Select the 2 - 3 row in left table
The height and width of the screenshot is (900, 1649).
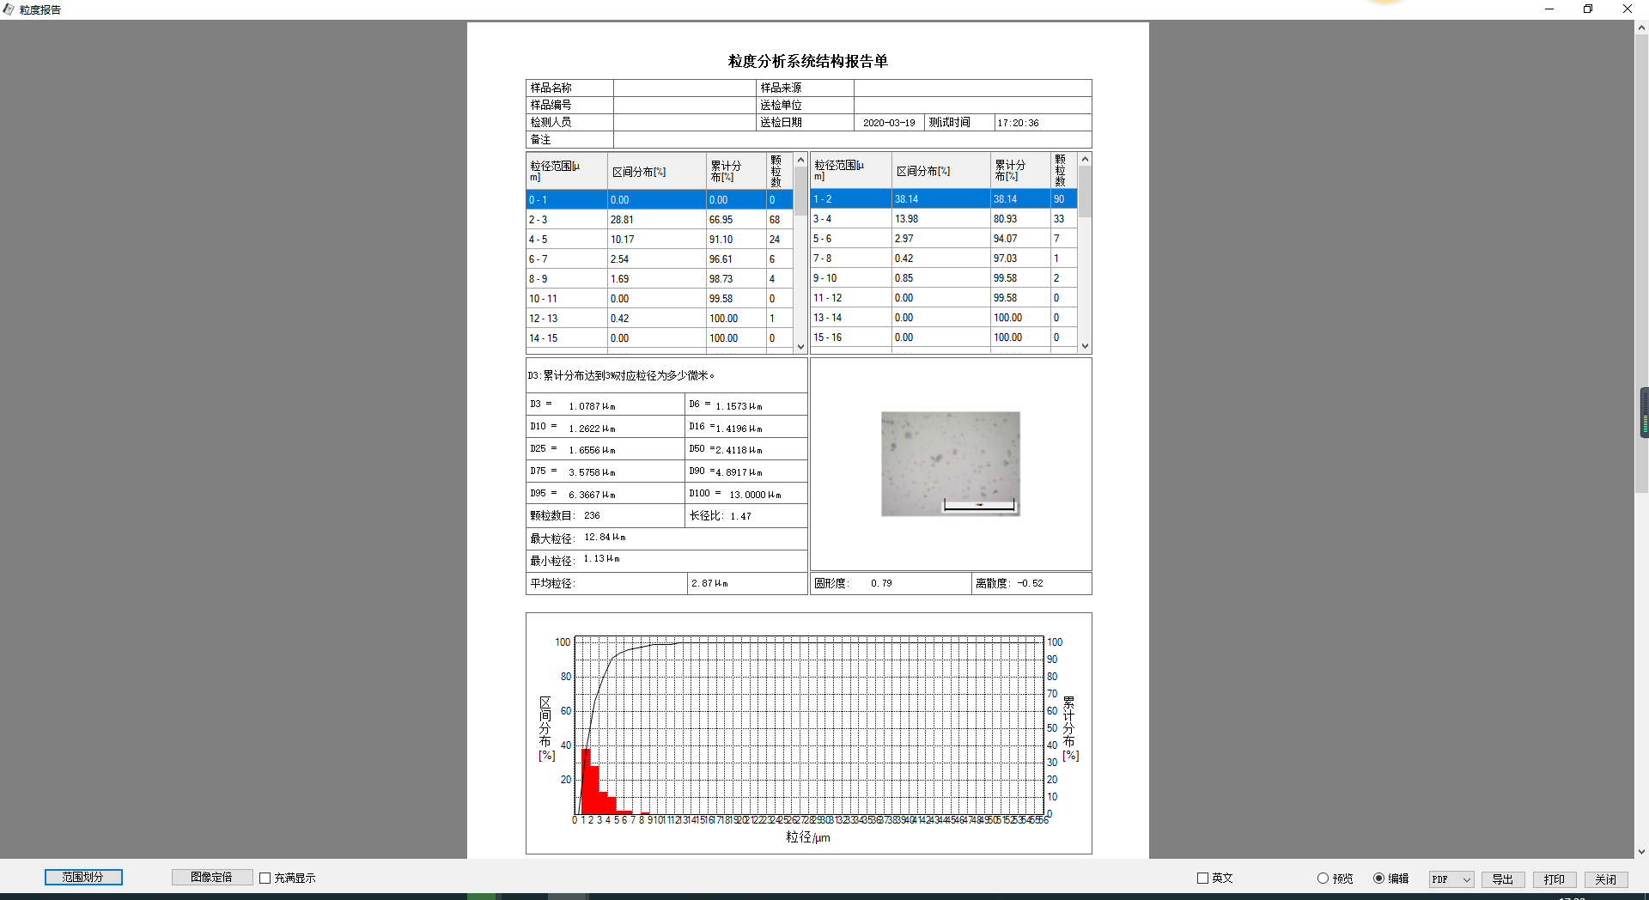[567, 220]
